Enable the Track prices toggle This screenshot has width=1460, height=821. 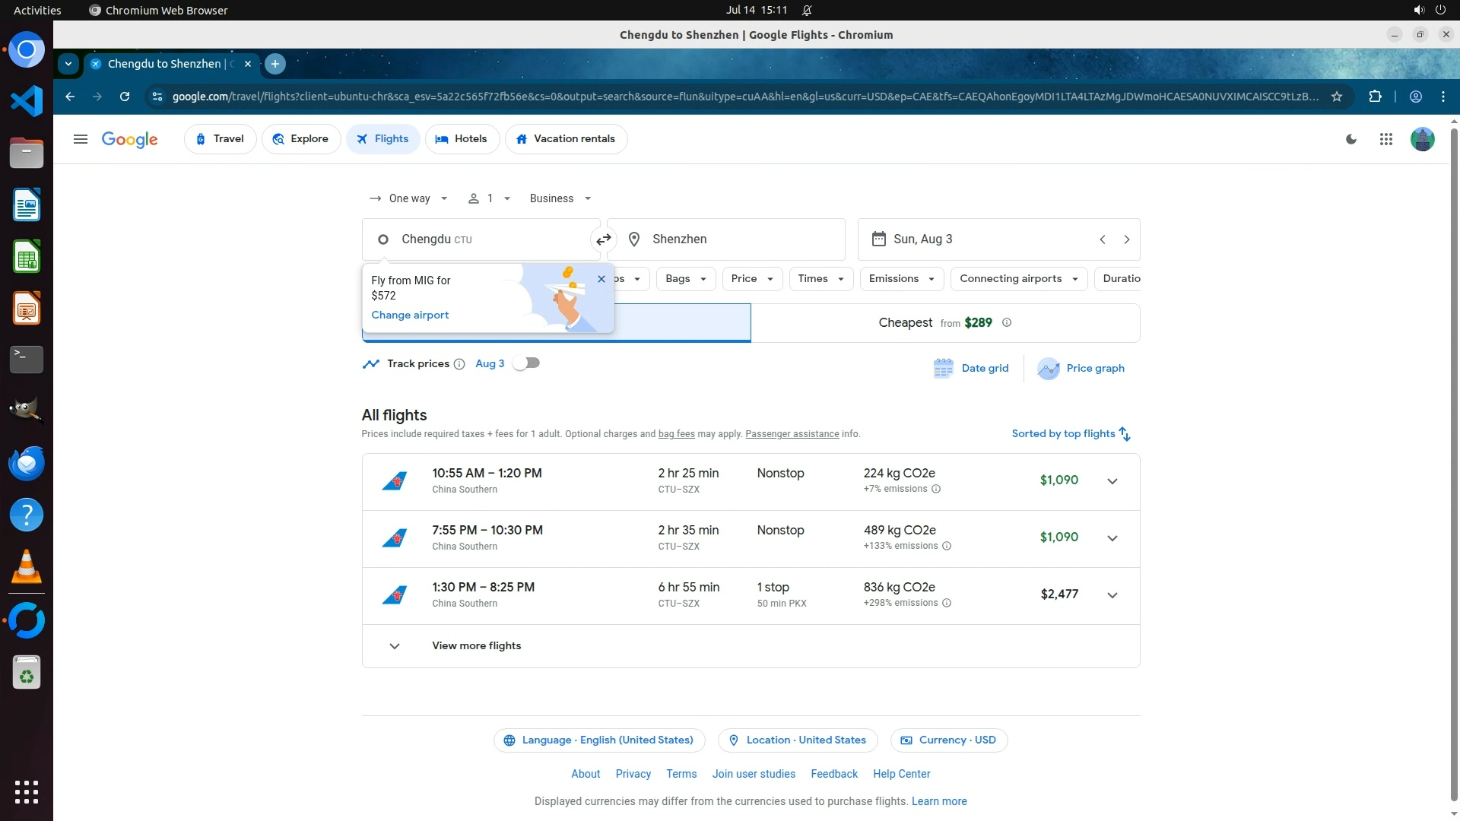[526, 363]
